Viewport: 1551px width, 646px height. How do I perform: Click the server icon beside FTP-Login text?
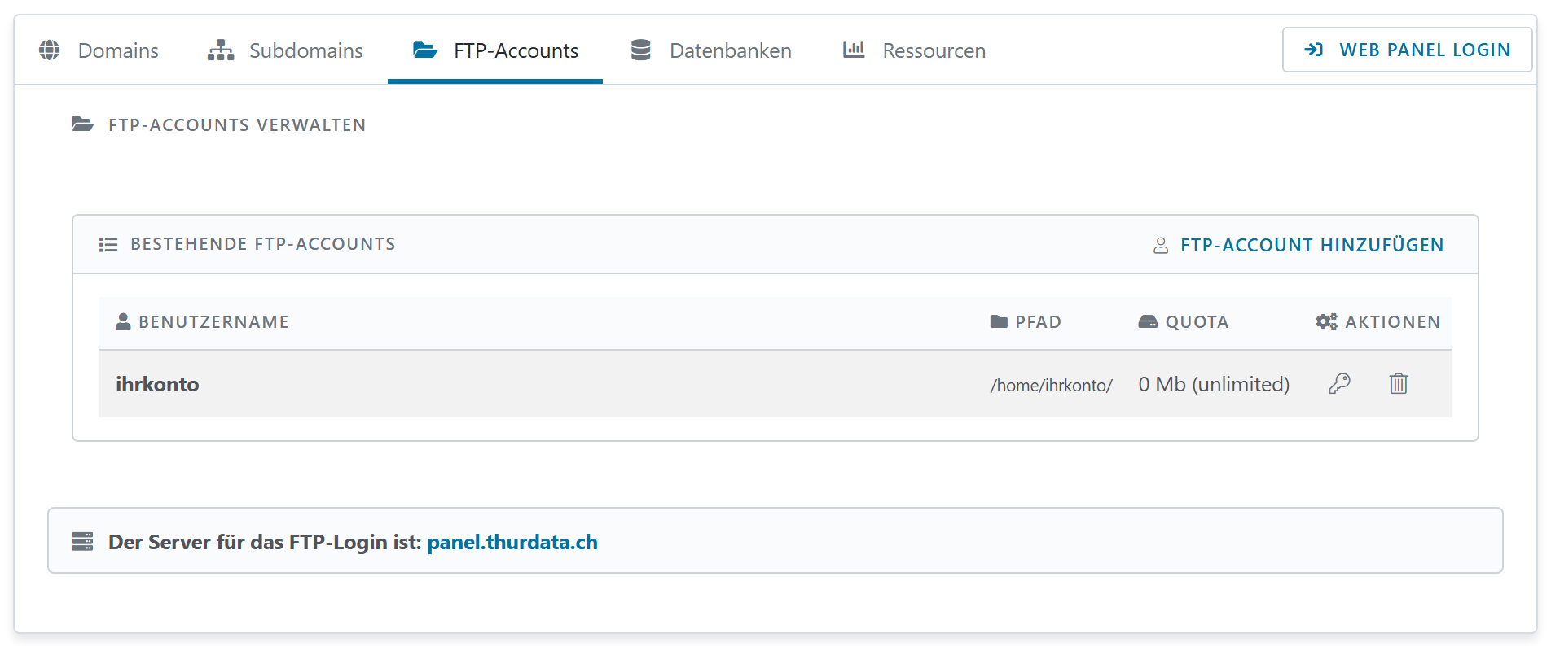[82, 541]
